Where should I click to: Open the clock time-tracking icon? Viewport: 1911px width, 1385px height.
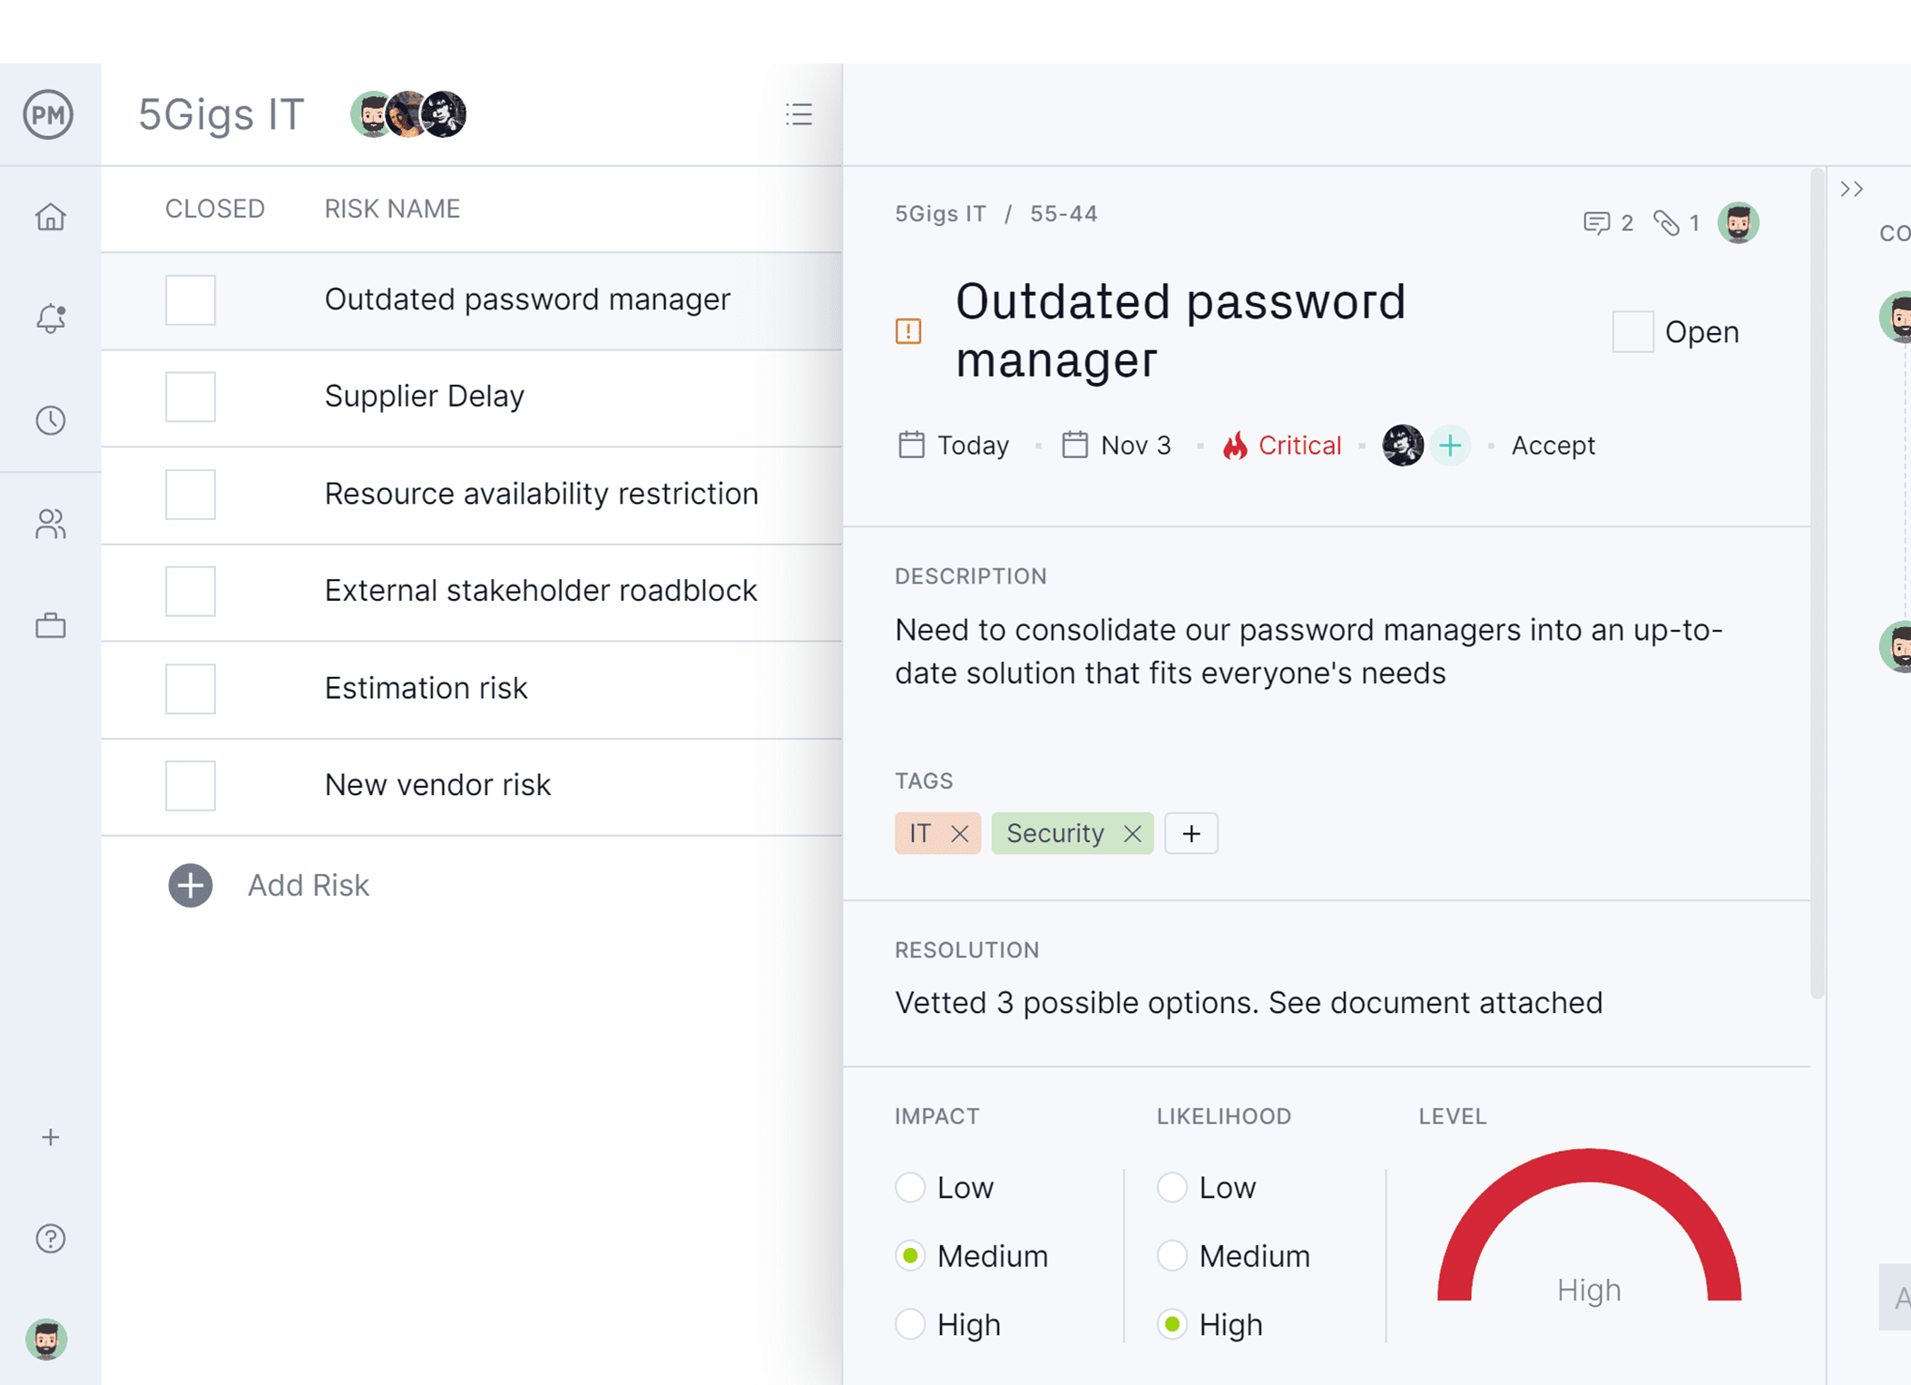pos(51,420)
